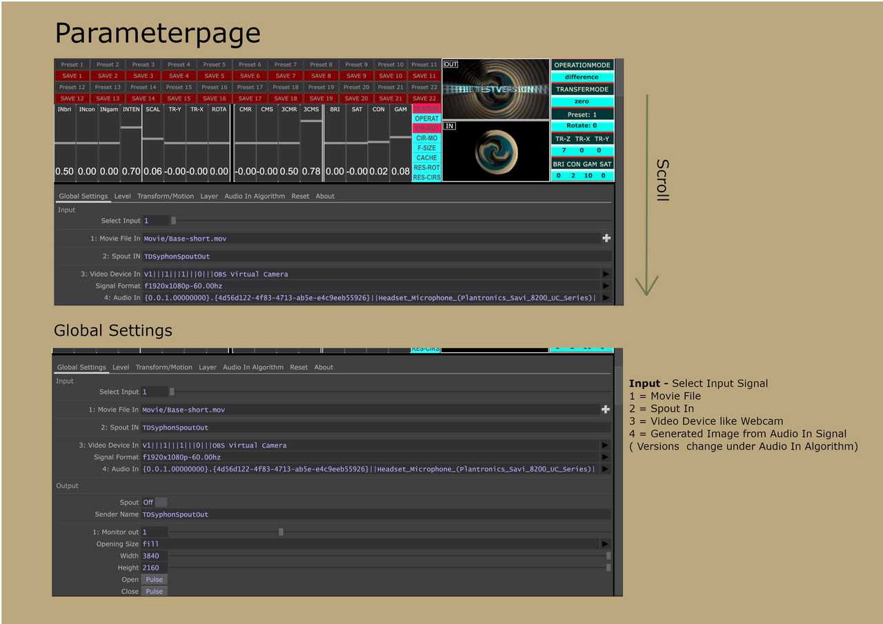This screenshot has width=883, height=624.
Task: Open Audio In dropdown arrow, Parameterpage screenshot
Action: [x=606, y=298]
